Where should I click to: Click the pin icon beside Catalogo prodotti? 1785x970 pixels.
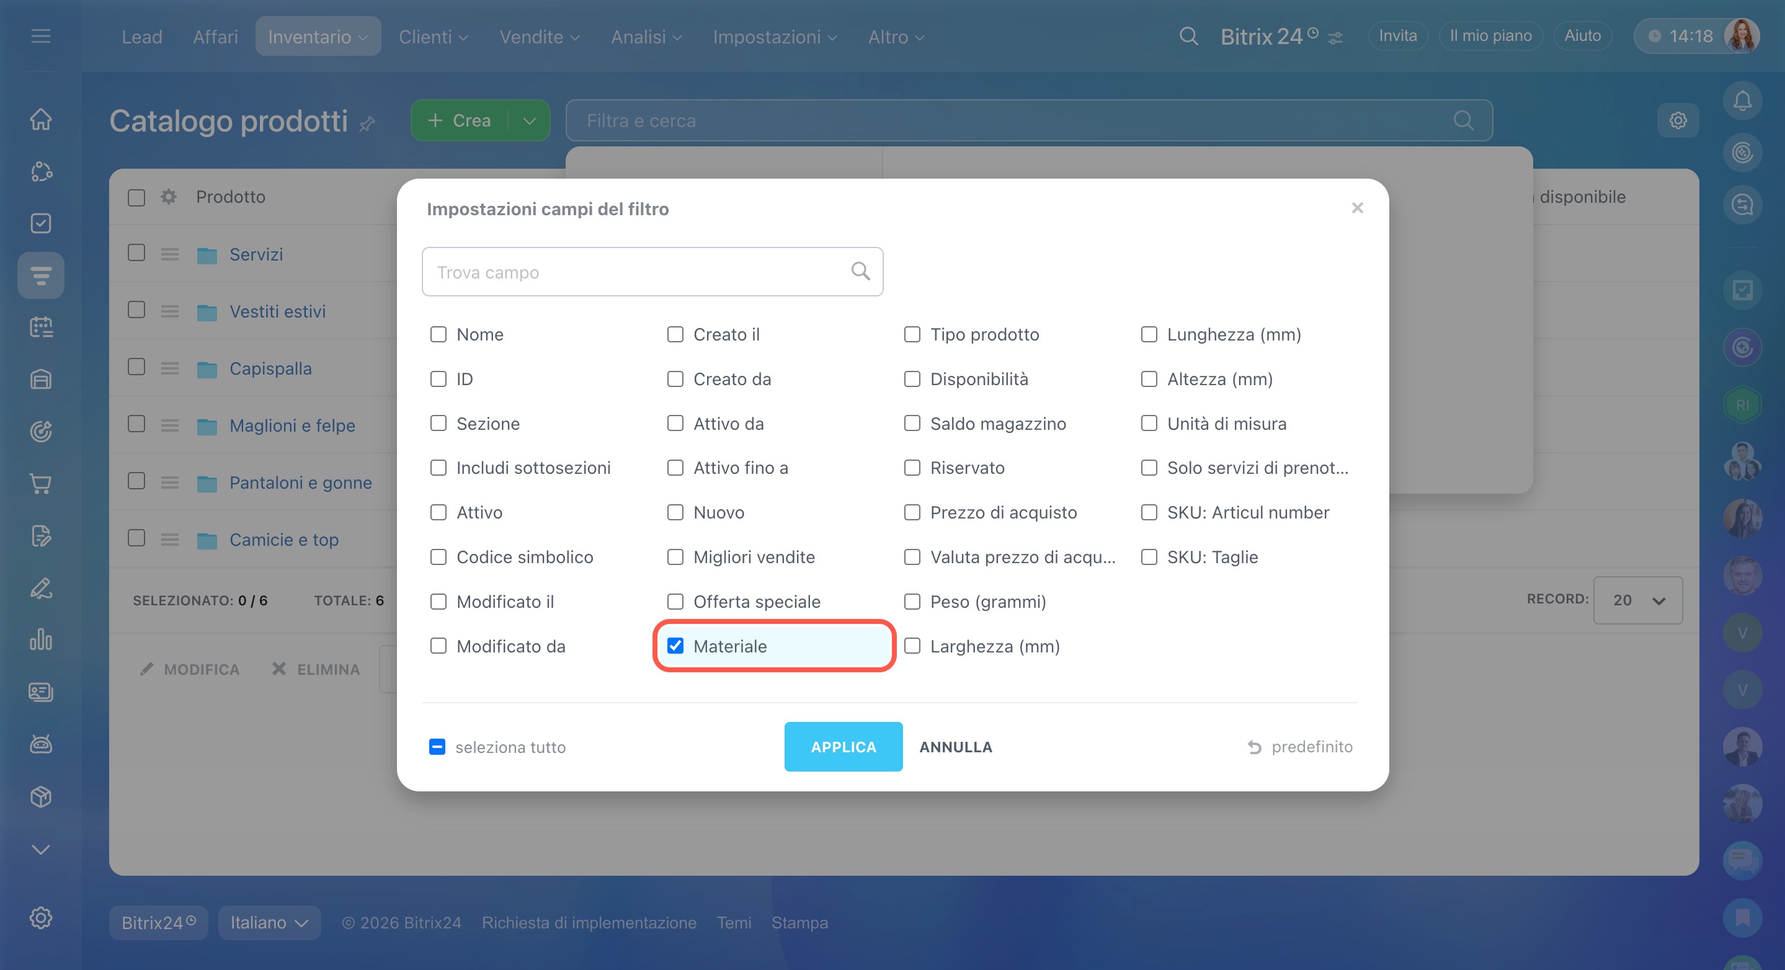point(368,124)
